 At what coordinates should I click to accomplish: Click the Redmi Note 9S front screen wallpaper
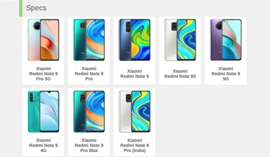pos(187,40)
